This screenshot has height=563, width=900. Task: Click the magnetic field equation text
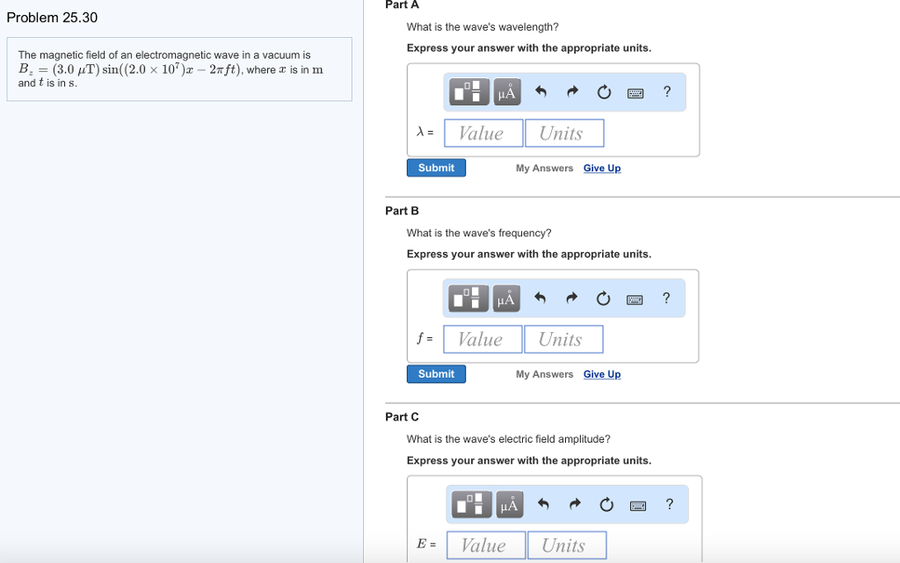click(x=131, y=69)
